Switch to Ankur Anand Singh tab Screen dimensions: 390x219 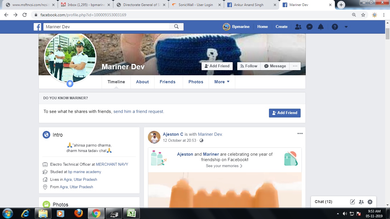pyautogui.click(x=252, y=5)
